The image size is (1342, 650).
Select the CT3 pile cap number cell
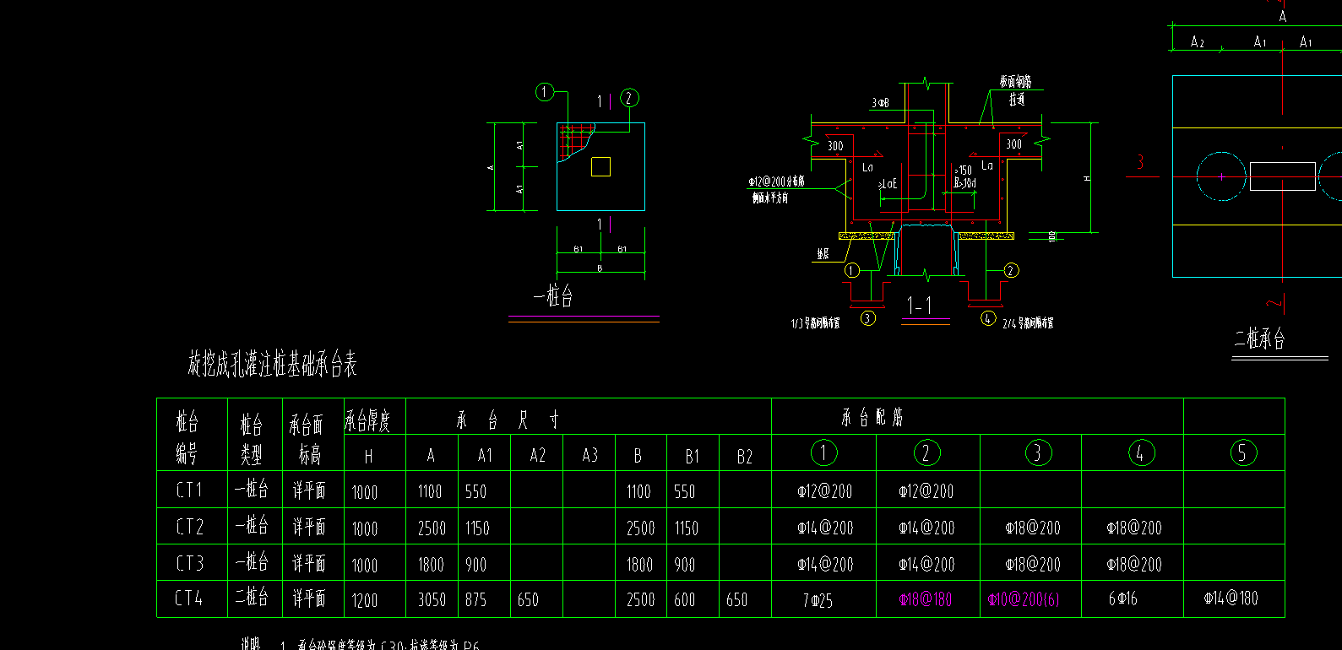(189, 563)
